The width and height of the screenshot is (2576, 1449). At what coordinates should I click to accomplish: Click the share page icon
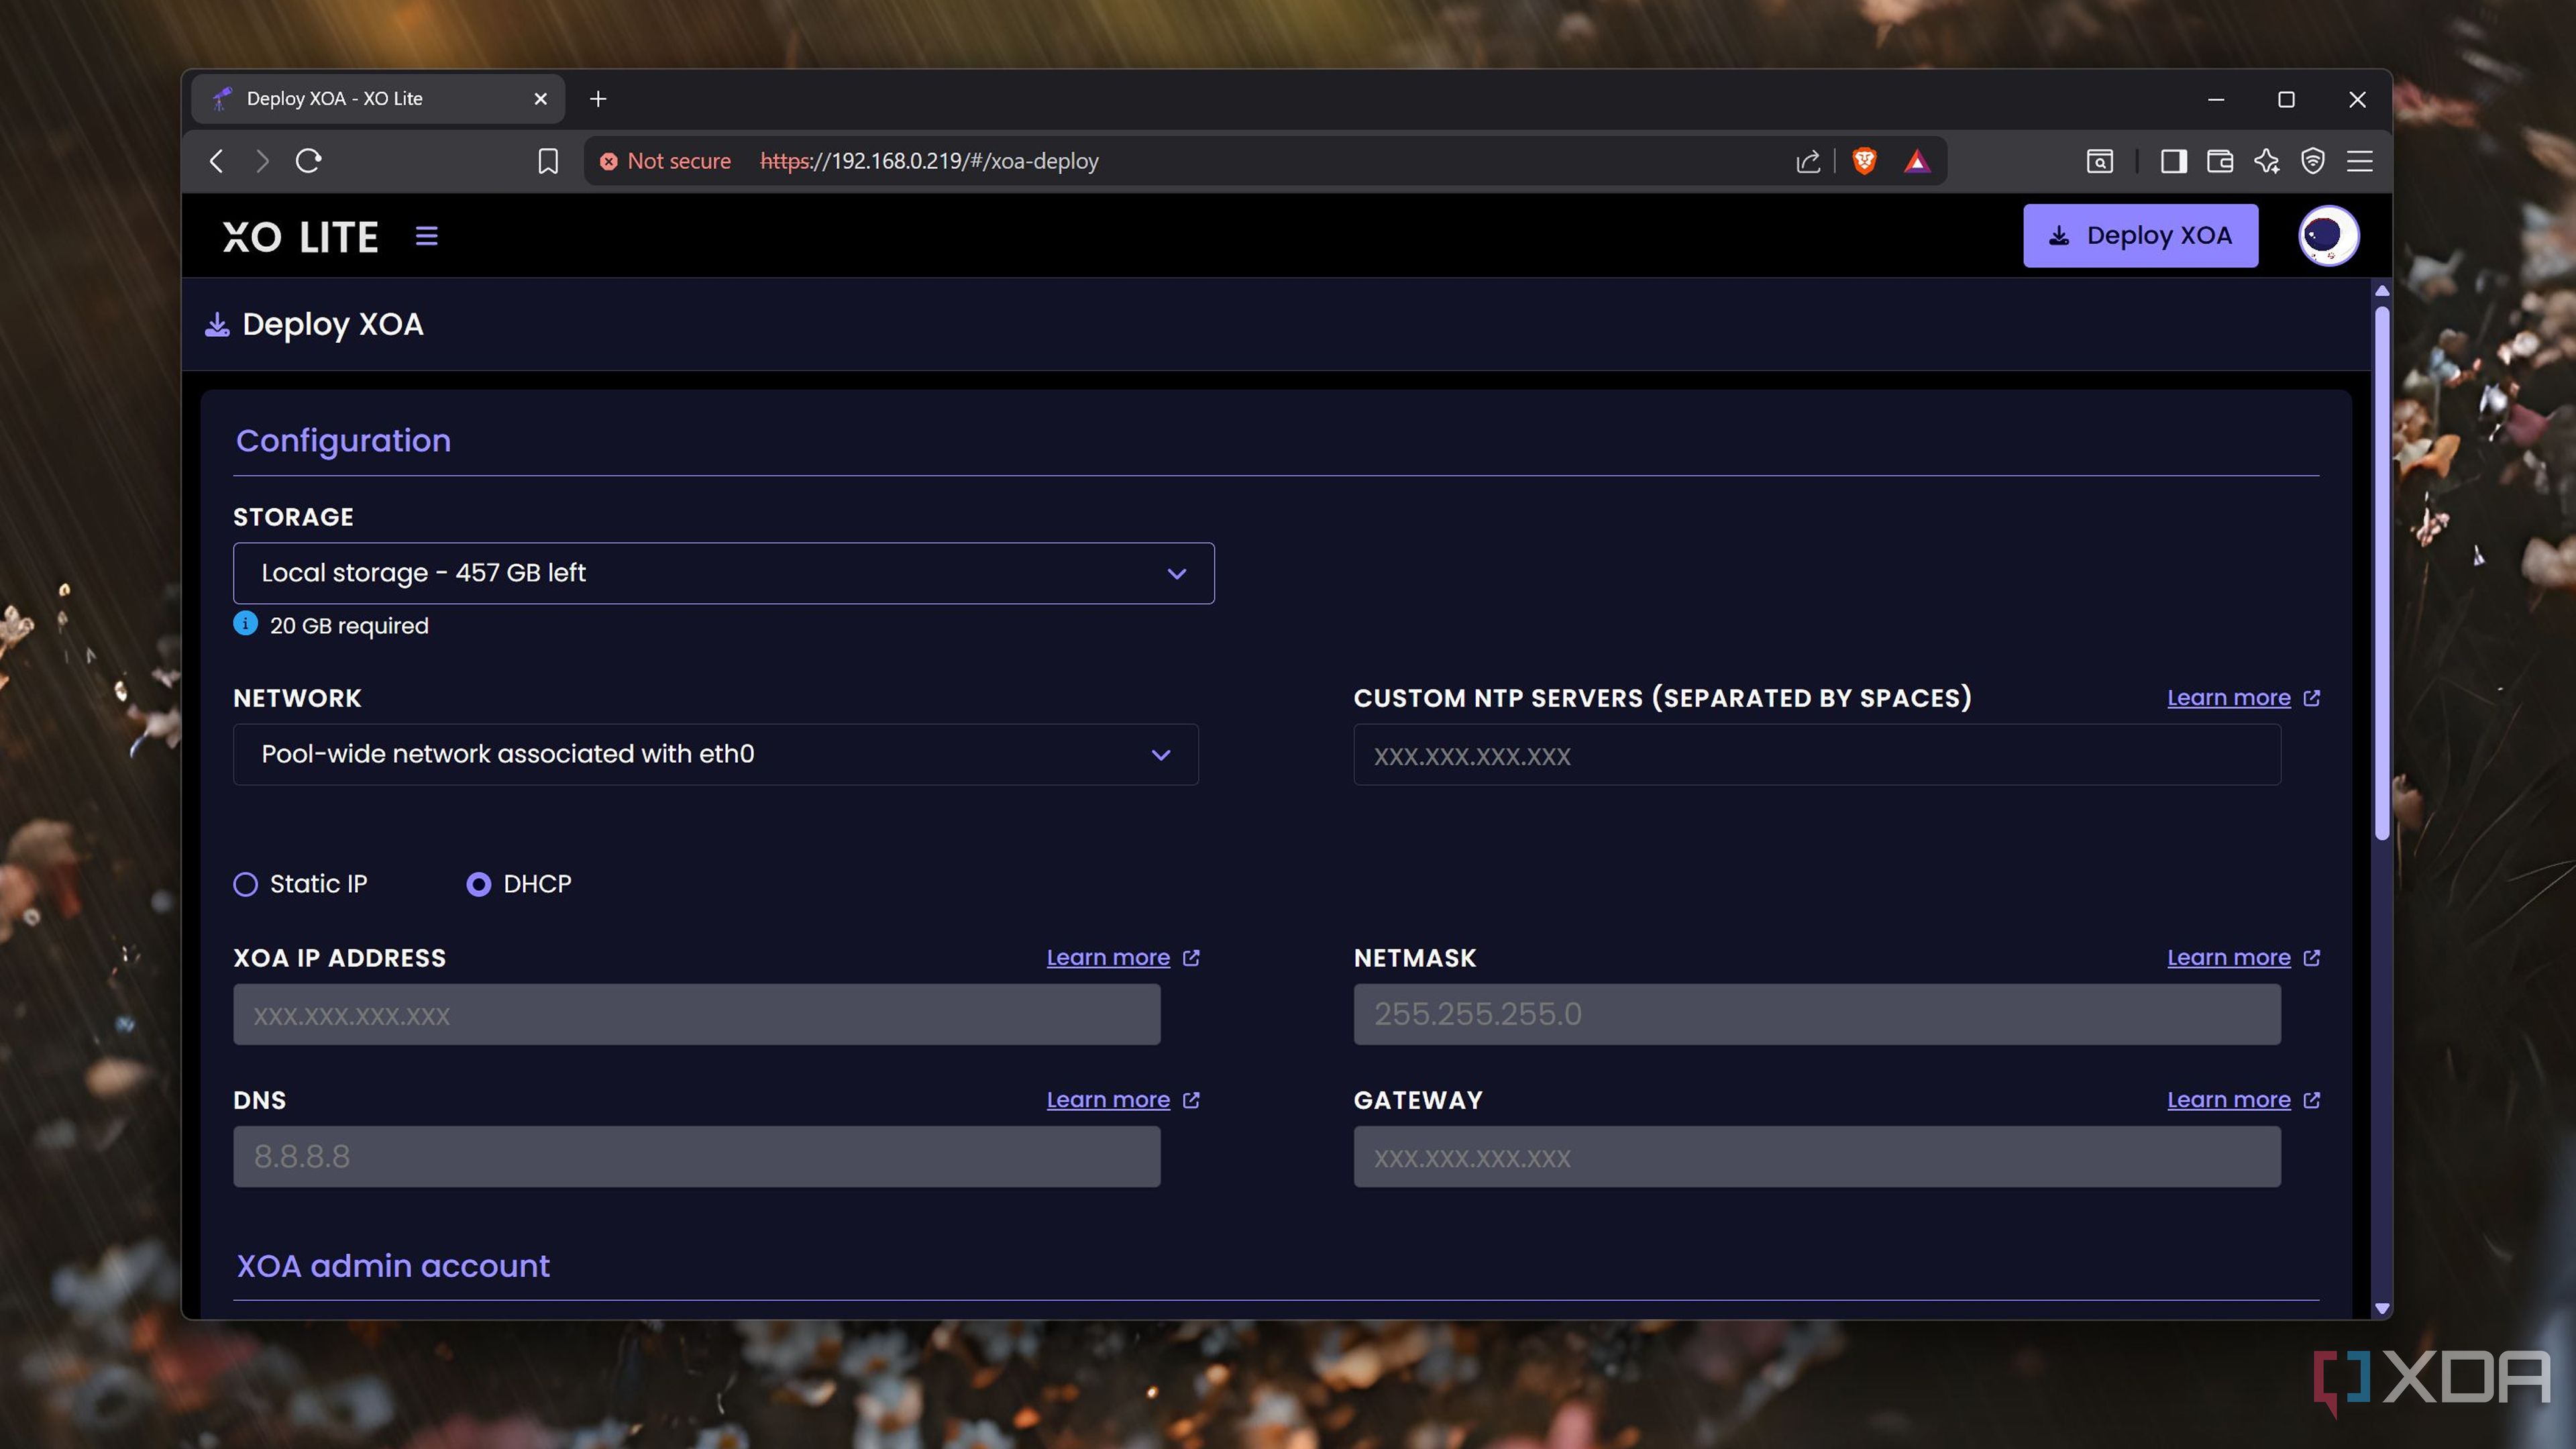tap(1807, 161)
